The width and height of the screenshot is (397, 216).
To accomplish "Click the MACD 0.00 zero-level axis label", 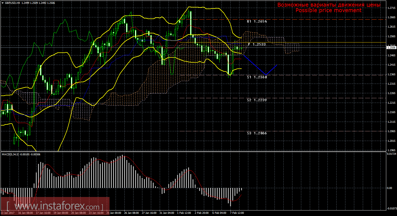I will coord(390,188).
